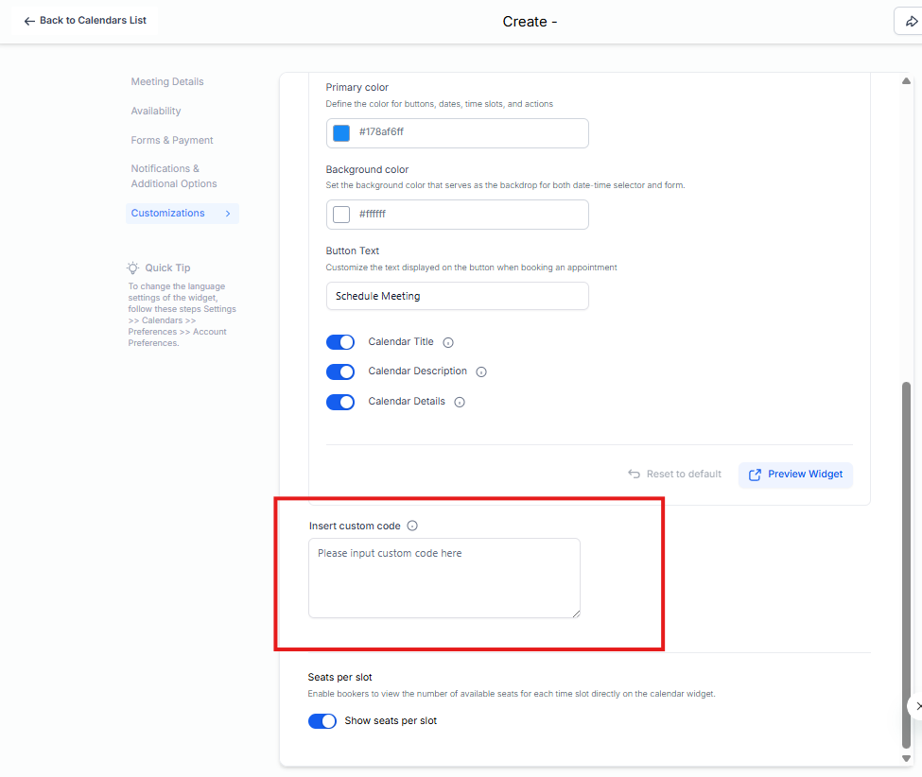This screenshot has height=777, width=922.
Task: Disable the Calendar Title toggle
Action: point(340,342)
